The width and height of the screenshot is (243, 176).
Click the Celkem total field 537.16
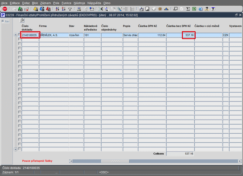point(180,154)
